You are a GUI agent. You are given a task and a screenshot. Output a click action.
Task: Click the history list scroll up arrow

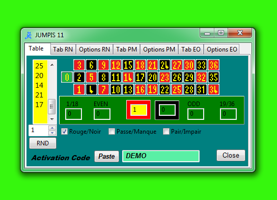52,65
